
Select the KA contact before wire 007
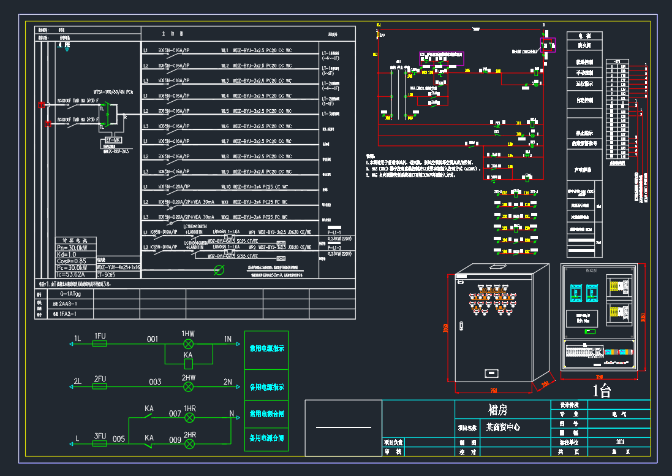(x=149, y=415)
